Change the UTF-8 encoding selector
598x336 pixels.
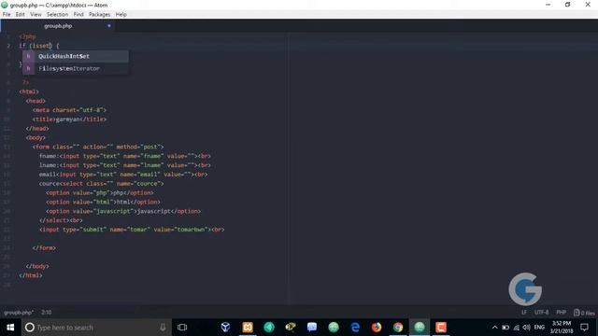coord(541,313)
